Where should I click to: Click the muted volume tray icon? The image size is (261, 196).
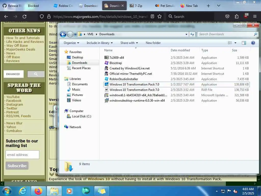(x=235, y=191)
